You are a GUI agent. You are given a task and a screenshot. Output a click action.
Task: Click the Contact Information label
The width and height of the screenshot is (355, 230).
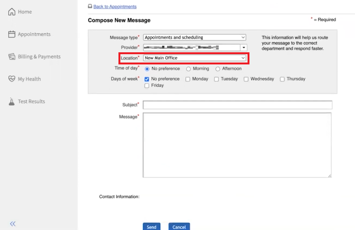click(119, 197)
